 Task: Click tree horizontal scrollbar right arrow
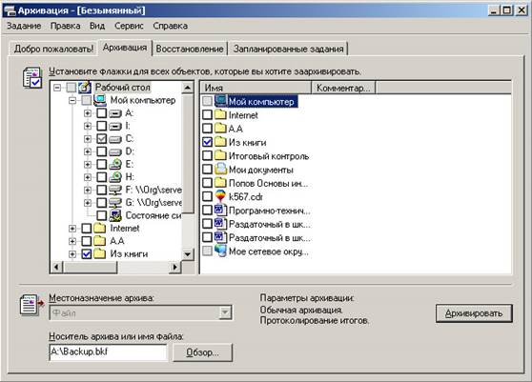click(x=175, y=267)
